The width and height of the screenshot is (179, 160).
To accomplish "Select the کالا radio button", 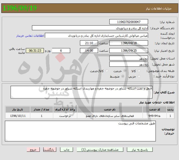I will click(x=139, y=71).
